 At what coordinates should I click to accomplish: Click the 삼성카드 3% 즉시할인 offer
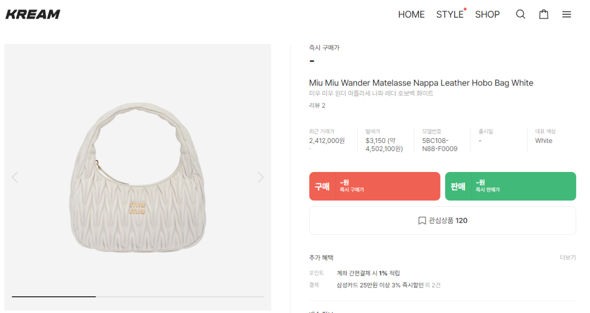[x=380, y=285]
